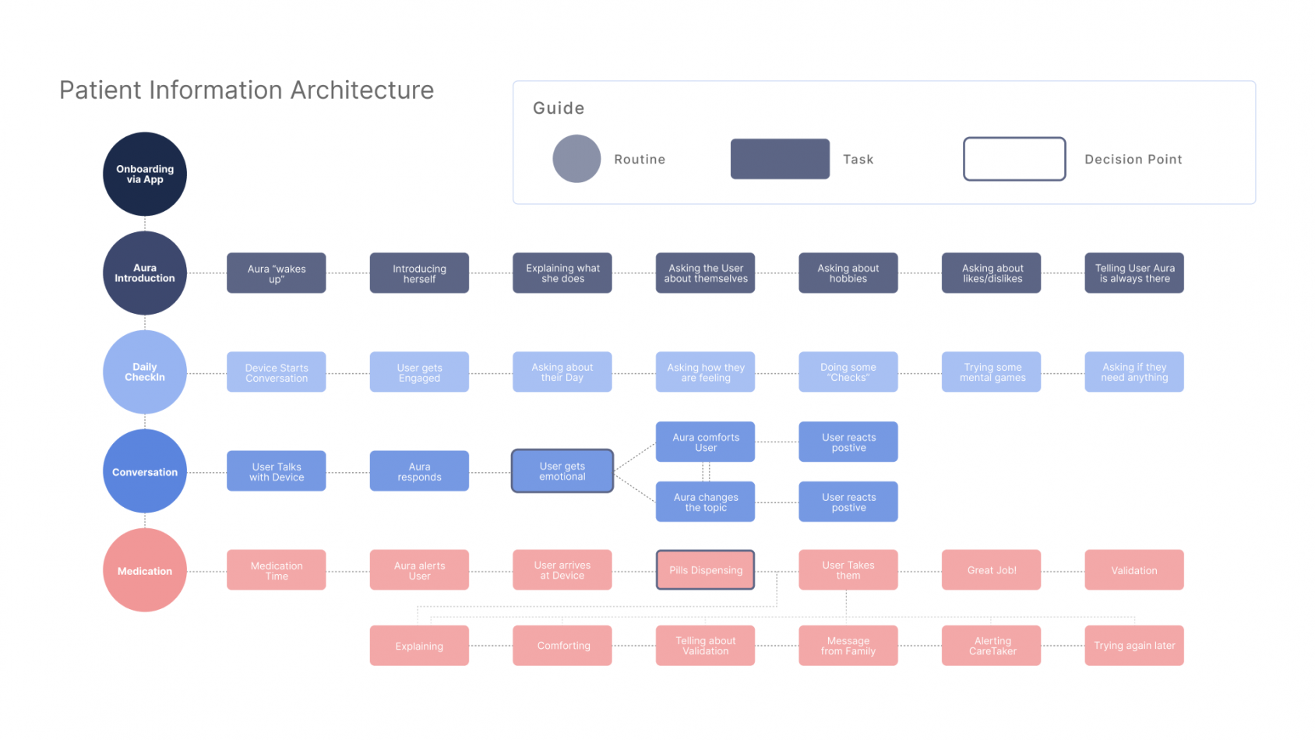Click the Guide heading text
The width and height of the screenshot is (1315, 740).
click(x=559, y=108)
